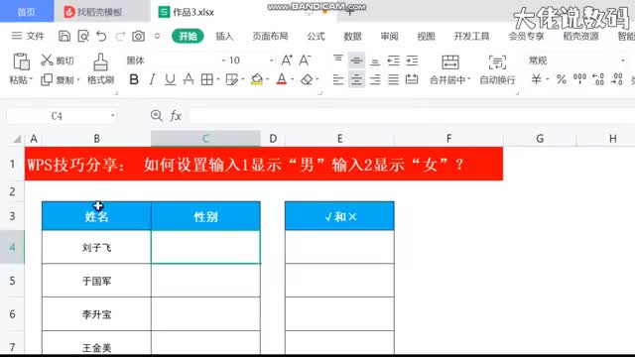Align text right
Viewport: 635px width, 357px height.
coord(375,79)
